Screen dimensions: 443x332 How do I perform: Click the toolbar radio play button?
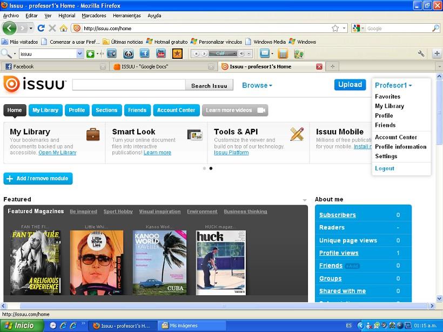(204, 53)
